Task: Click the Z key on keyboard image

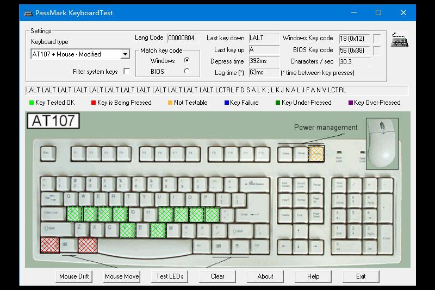Action: pyautogui.click(x=82, y=229)
